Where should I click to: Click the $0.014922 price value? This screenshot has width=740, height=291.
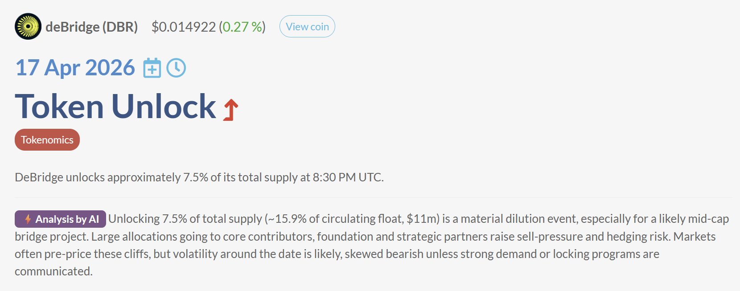point(184,27)
